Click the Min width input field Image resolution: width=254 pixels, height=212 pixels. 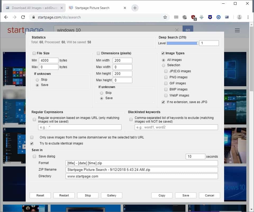click(122, 60)
